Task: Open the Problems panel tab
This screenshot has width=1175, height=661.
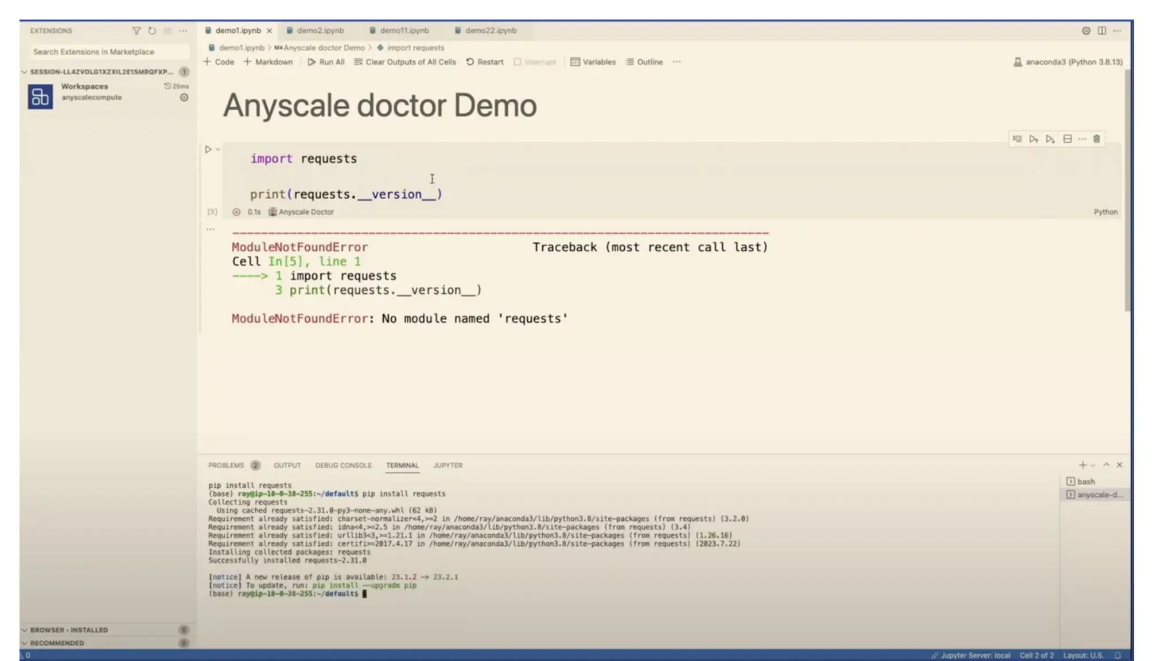Action: pyautogui.click(x=226, y=465)
